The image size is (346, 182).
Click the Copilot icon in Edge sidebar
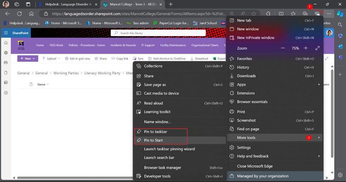click(340, 14)
